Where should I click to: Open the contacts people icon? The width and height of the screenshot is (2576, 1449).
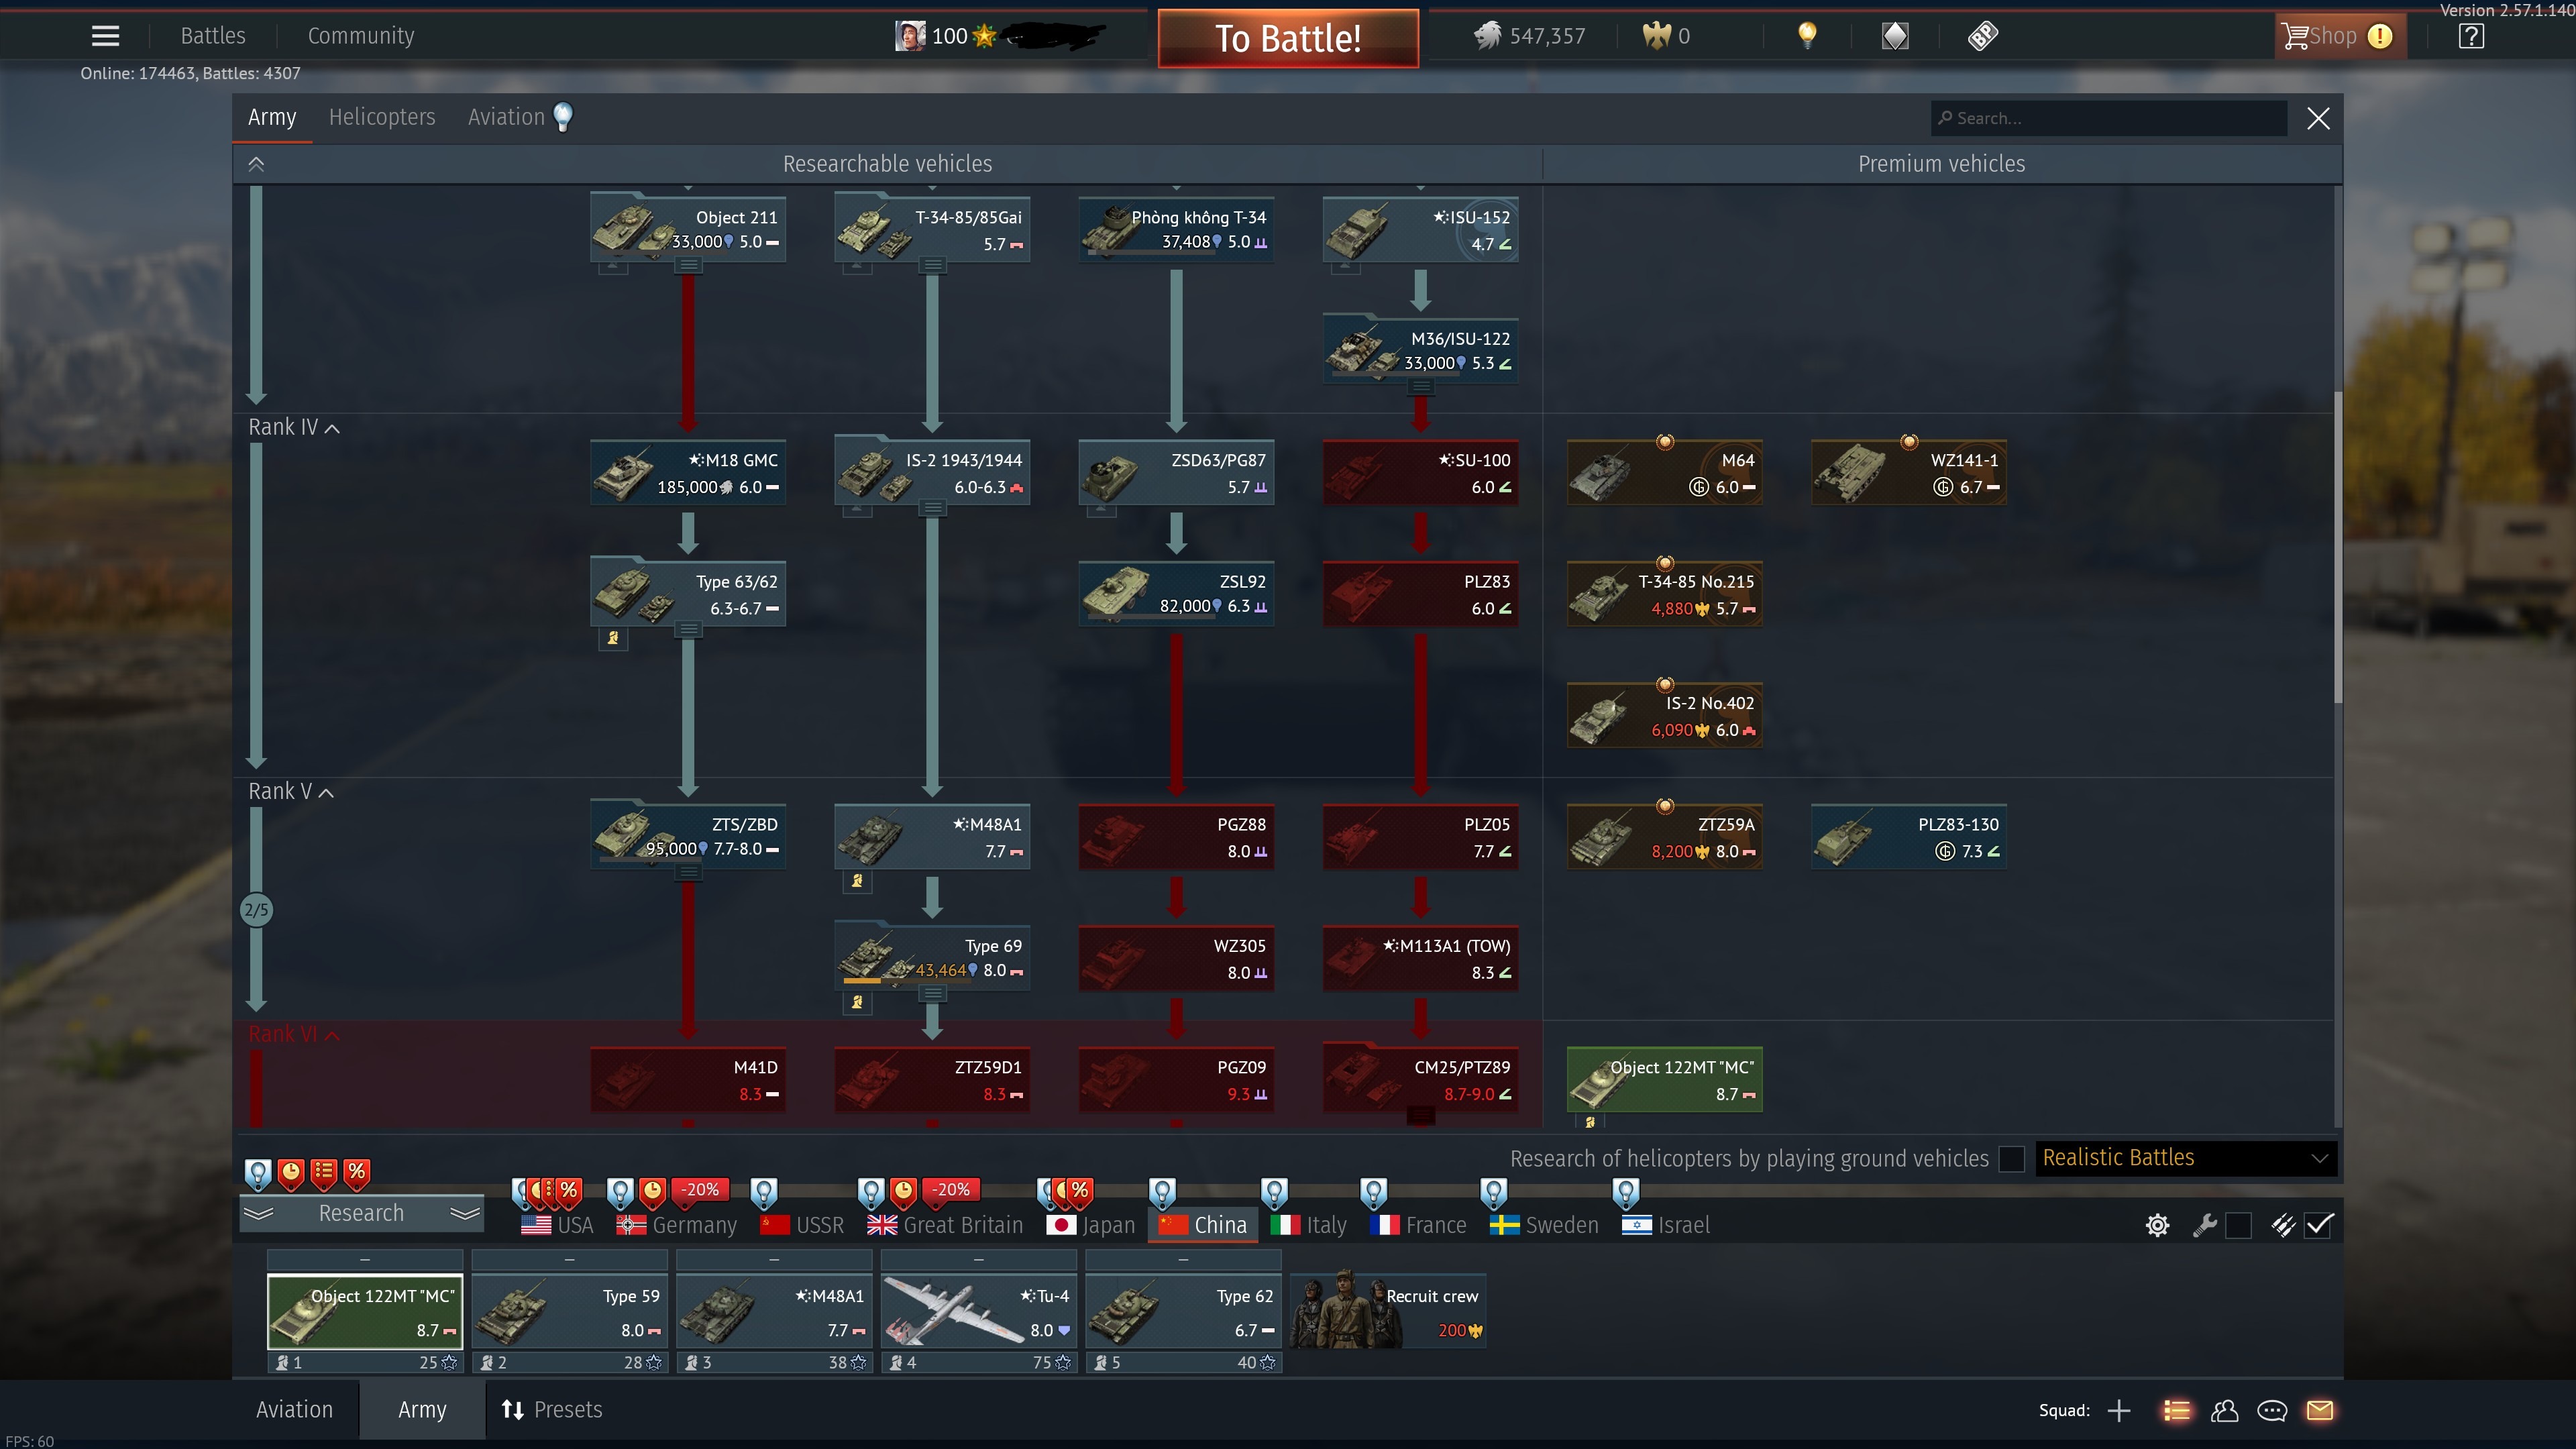point(2225,1410)
